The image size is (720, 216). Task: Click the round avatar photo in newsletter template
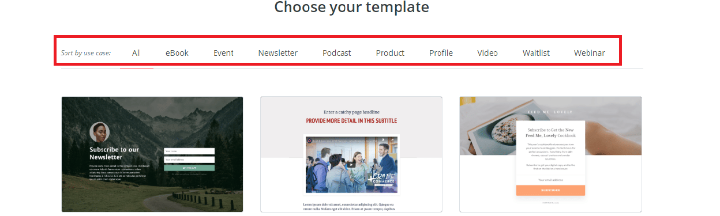[99, 133]
